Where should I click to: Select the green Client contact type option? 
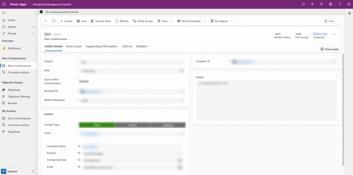(x=97, y=125)
